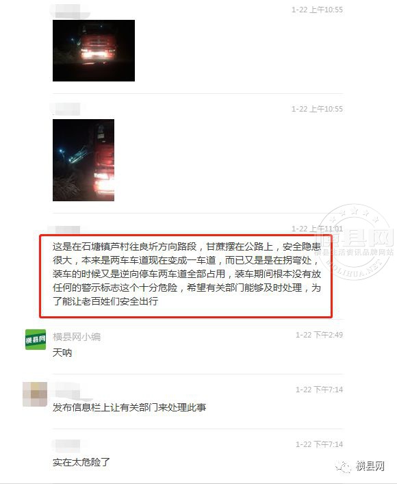Click the green 横县网 avatar icon
The height and width of the screenshot is (484, 397).
pyautogui.click(x=36, y=340)
